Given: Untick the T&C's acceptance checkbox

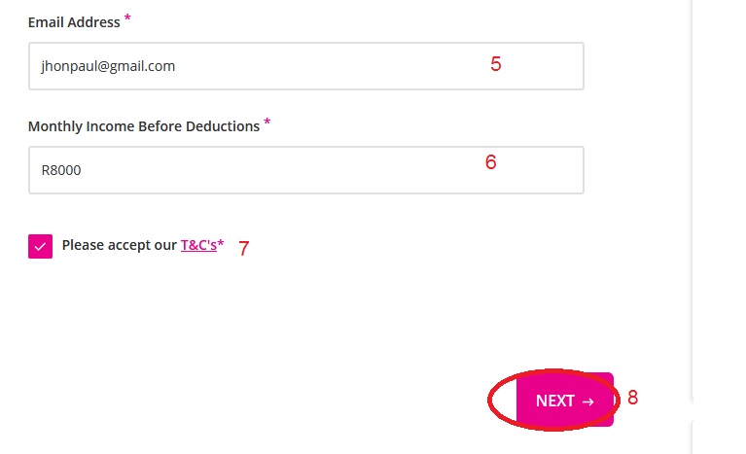Looking at the screenshot, I should [x=40, y=247].
